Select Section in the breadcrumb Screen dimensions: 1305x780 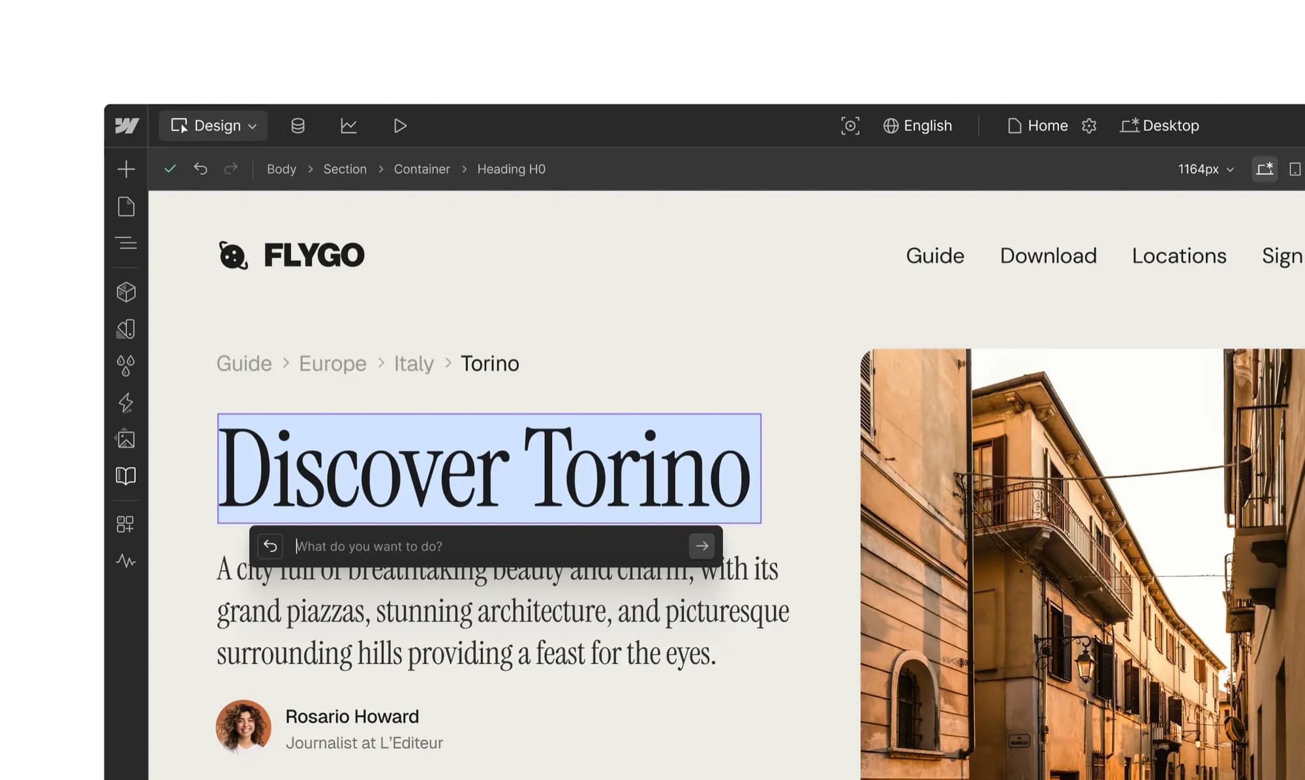click(345, 169)
